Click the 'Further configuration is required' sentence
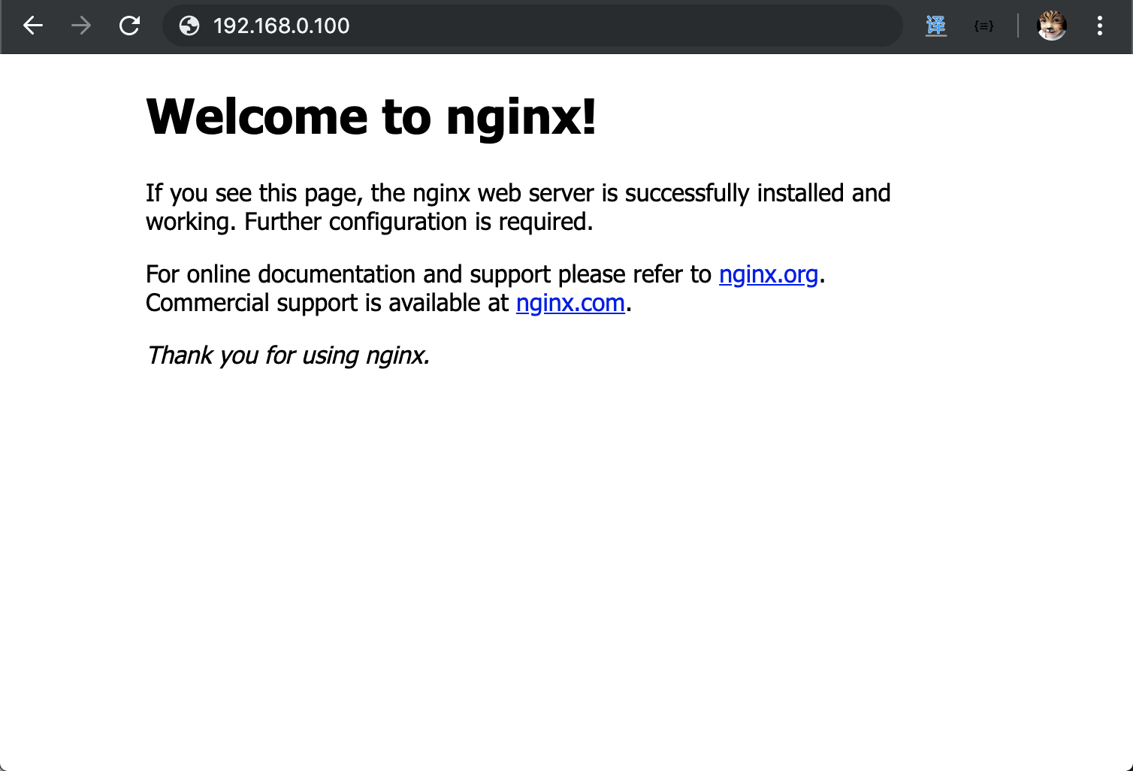 pos(418,222)
